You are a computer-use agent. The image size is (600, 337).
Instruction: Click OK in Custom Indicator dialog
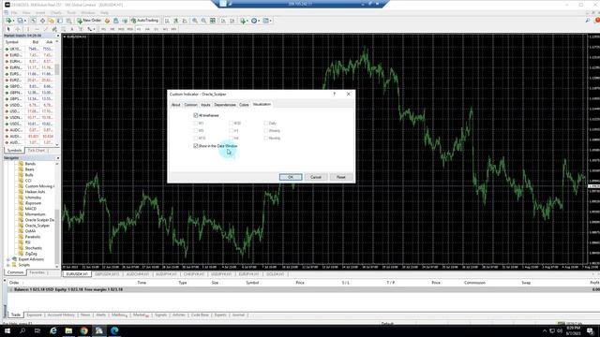coord(291,177)
